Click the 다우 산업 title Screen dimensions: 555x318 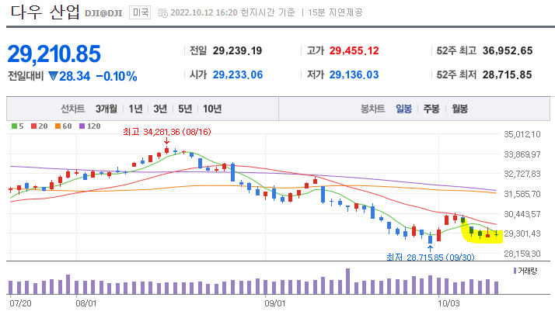tap(45, 12)
